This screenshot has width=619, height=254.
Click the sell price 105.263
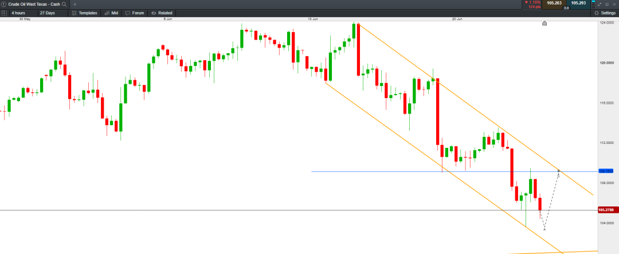point(554,3)
